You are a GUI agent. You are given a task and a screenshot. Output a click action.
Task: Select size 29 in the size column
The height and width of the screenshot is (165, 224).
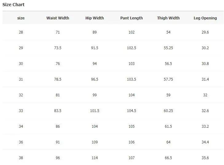pos(21,48)
